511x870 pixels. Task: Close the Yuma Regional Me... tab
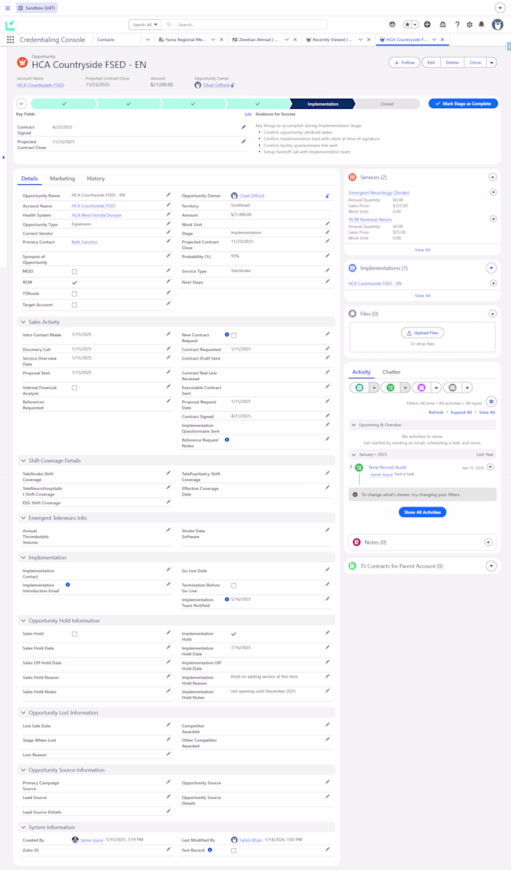[x=222, y=40]
